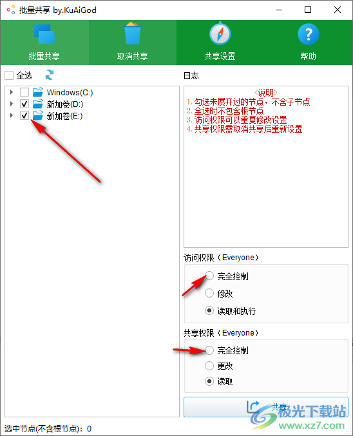Expand the Windows(C:) tree node
353x436 pixels.
click(x=12, y=92)
